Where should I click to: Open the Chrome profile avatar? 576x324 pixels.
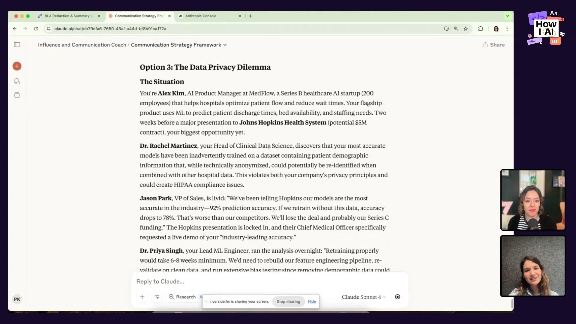(496, 28)
